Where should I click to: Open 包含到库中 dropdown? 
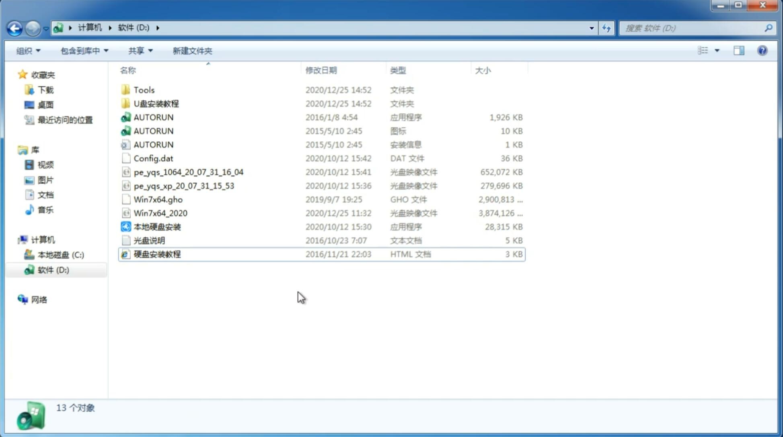pos(84,51)
